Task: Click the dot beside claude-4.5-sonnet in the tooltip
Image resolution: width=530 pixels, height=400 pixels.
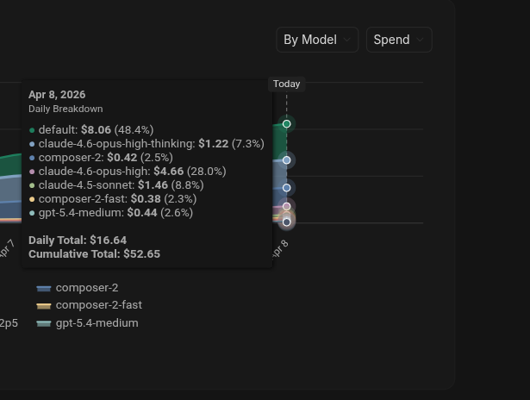Action: [32, 185]
